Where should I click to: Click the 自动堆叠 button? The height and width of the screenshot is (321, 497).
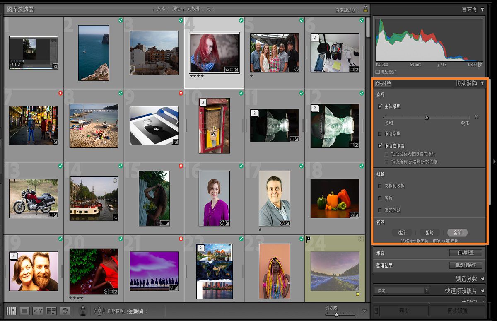[465, 253]
